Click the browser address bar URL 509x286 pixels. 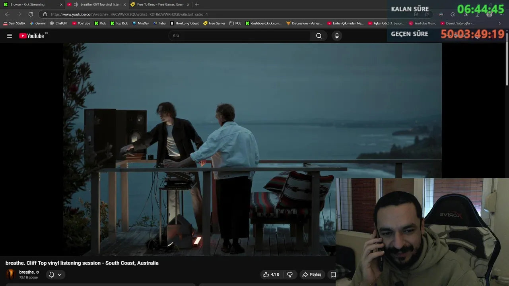pos(129,14)
